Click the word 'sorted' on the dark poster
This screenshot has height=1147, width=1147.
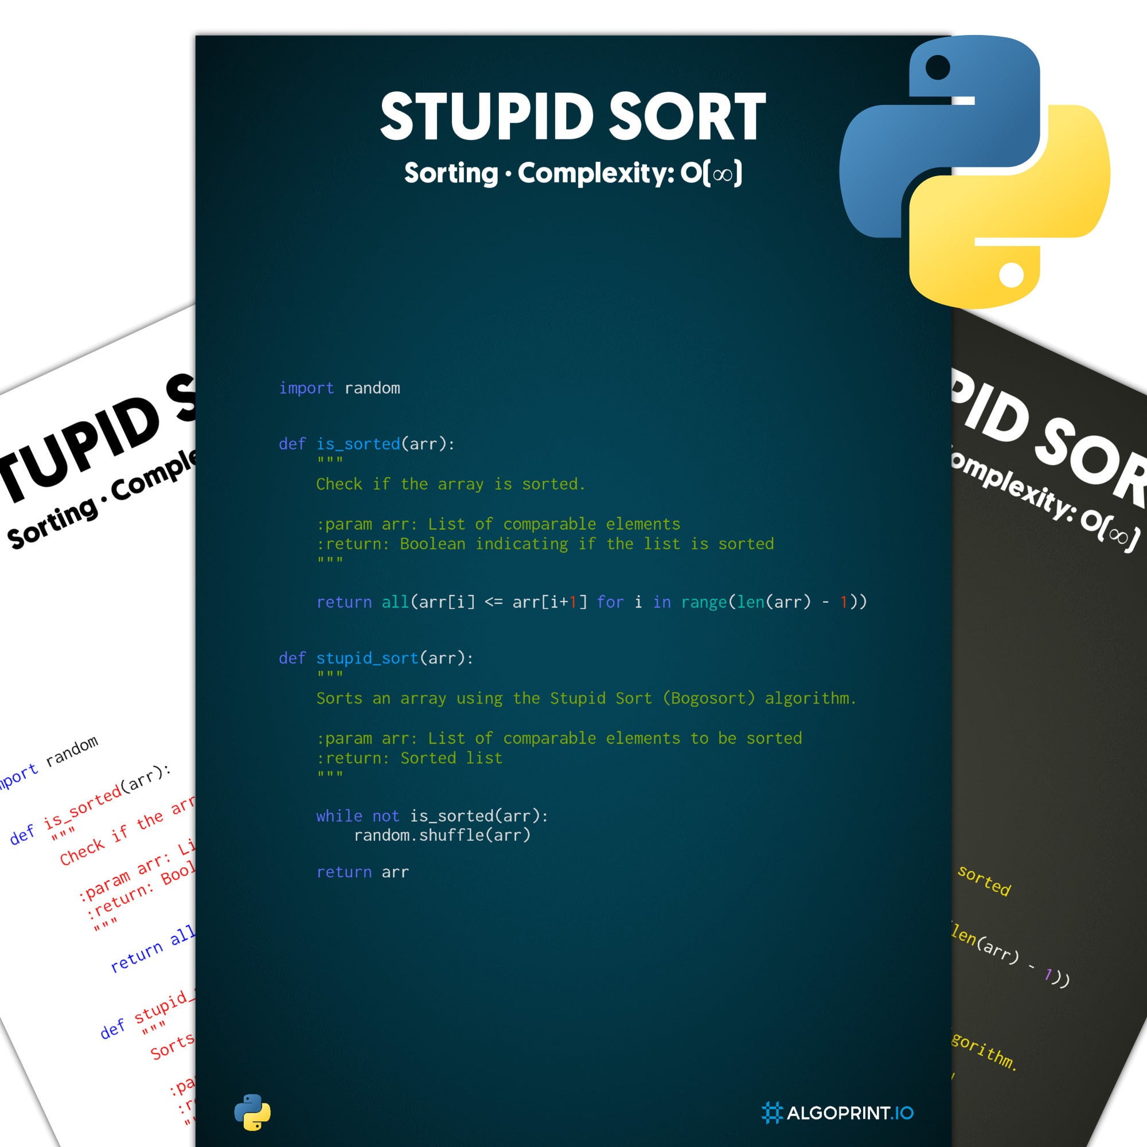[x=984, y=880]
